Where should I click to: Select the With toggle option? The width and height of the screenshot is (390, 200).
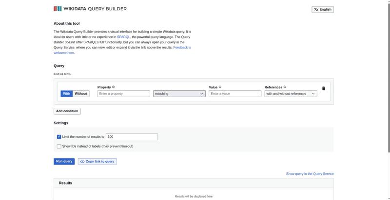pos(67,94)
